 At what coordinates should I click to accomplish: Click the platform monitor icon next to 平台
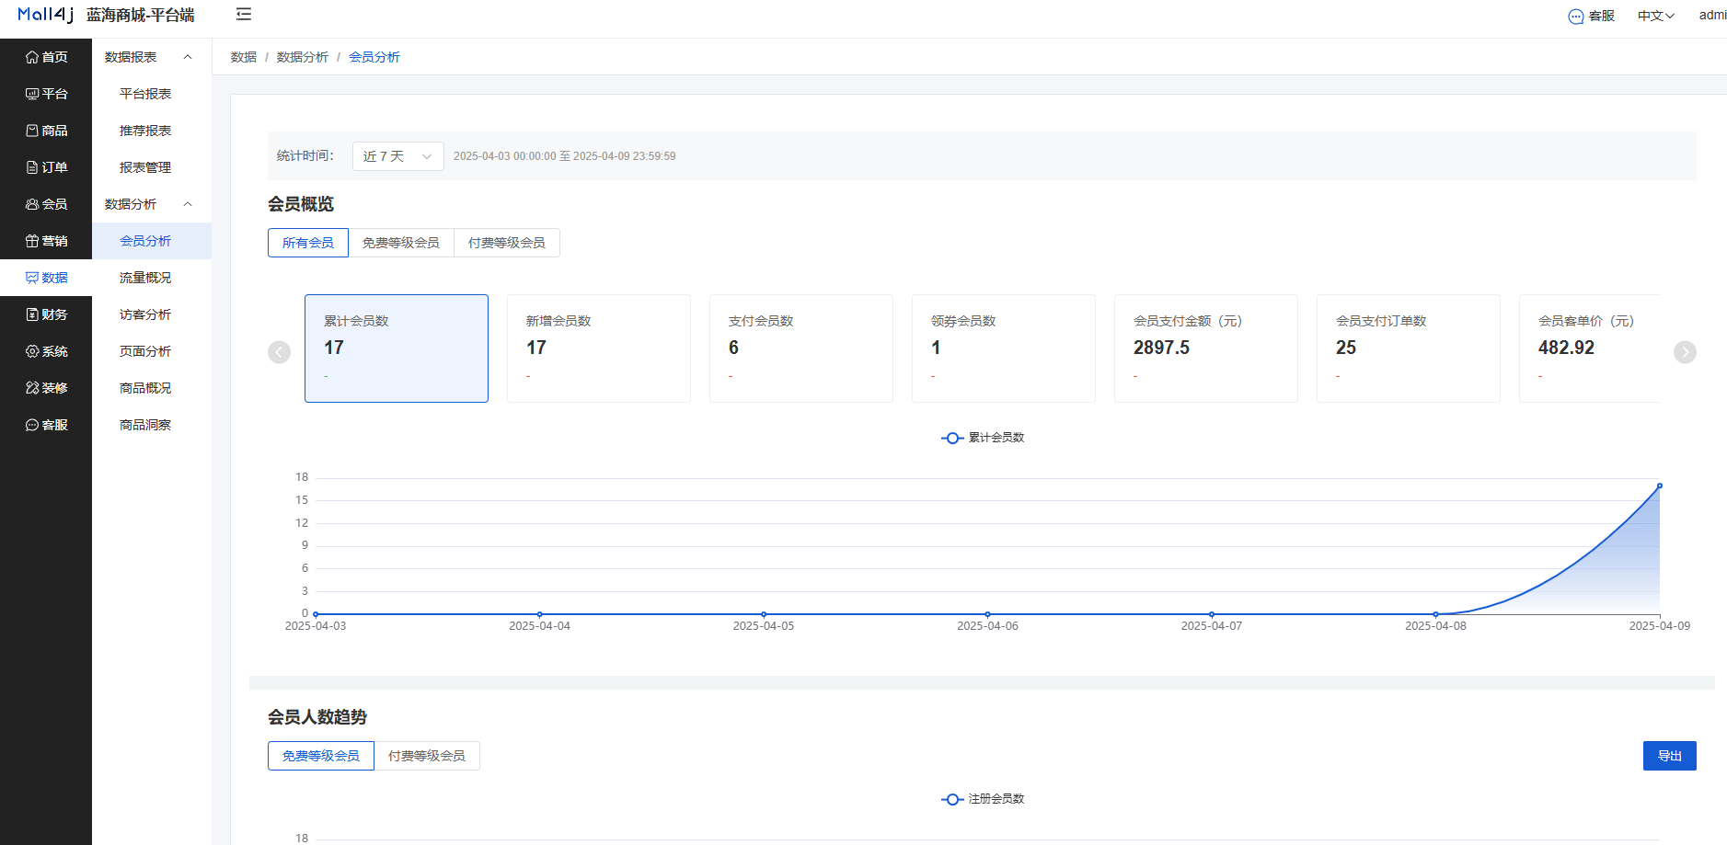pyautogui.click(x=32, y=94)
